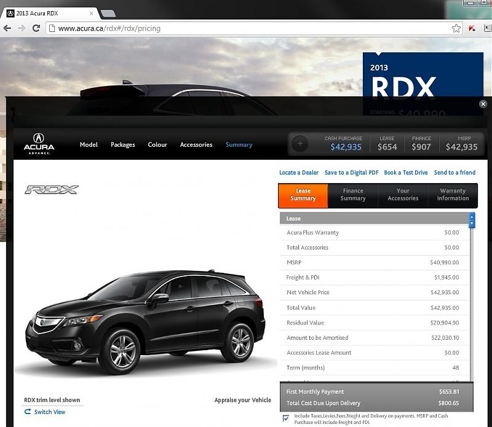This screenshot has height=427, width=492.
Task: Select the Your Accessories tab
Action: (403, 195)
